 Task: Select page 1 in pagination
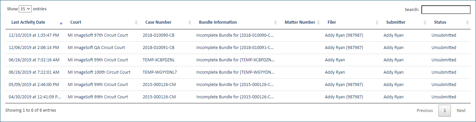click(445, 111)
